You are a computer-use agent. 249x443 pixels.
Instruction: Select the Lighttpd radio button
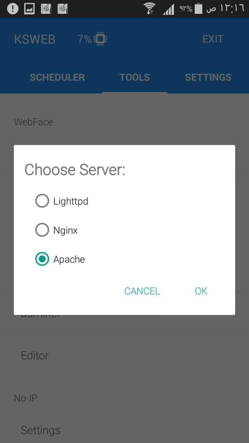42,201
